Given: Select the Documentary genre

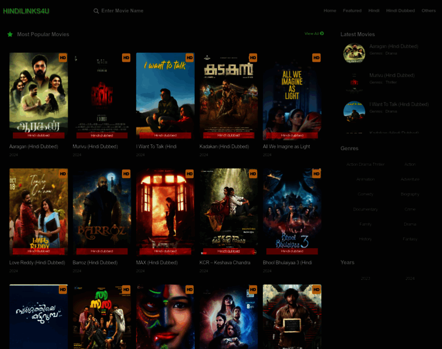Looking at the screenshot, I should pos(366,209).
